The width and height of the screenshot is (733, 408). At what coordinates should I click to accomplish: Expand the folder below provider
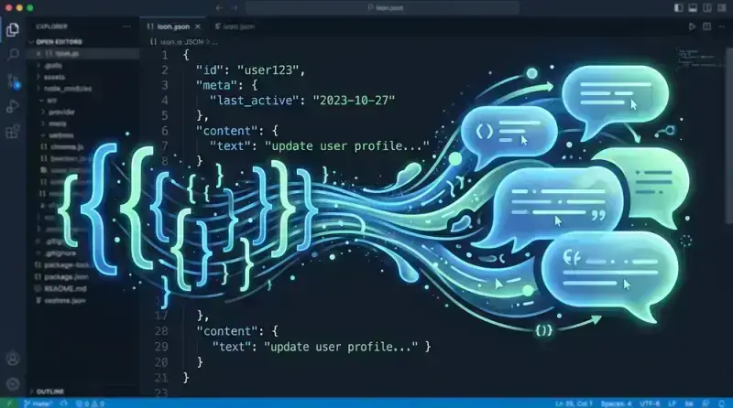point(57,123)
